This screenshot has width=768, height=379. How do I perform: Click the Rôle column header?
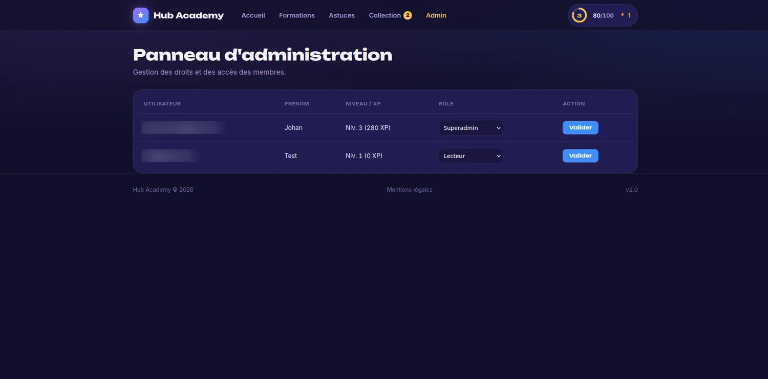coord(446,104)
